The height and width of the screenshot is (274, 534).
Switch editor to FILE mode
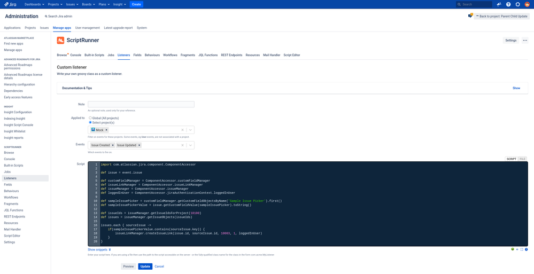tap(523, 159)
